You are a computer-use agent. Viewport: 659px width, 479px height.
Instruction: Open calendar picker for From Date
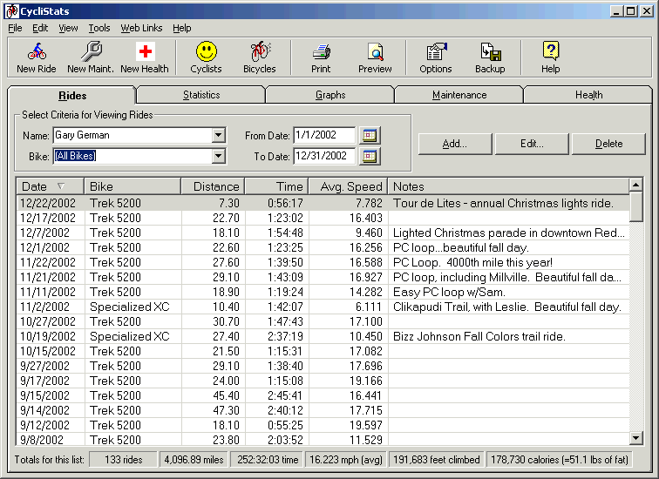pos(370,135)
